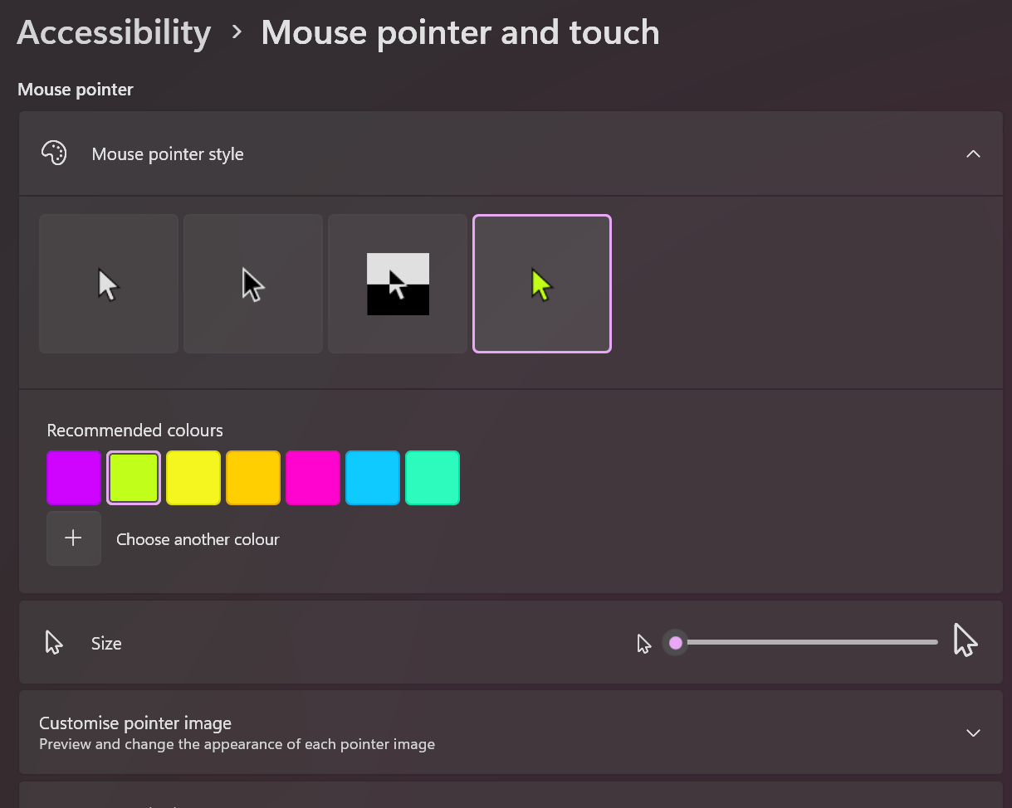This screenshot has height=808, width=1012.
Task: Click the palette icon beside Mouse pointer style
Action: point(54,153)
